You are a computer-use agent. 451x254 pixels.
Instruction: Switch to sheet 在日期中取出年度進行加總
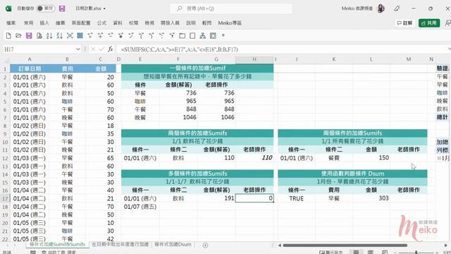(120, 244)
